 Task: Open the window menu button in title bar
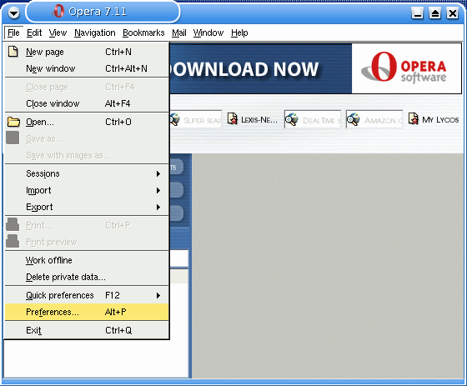[x=13, y=13]
